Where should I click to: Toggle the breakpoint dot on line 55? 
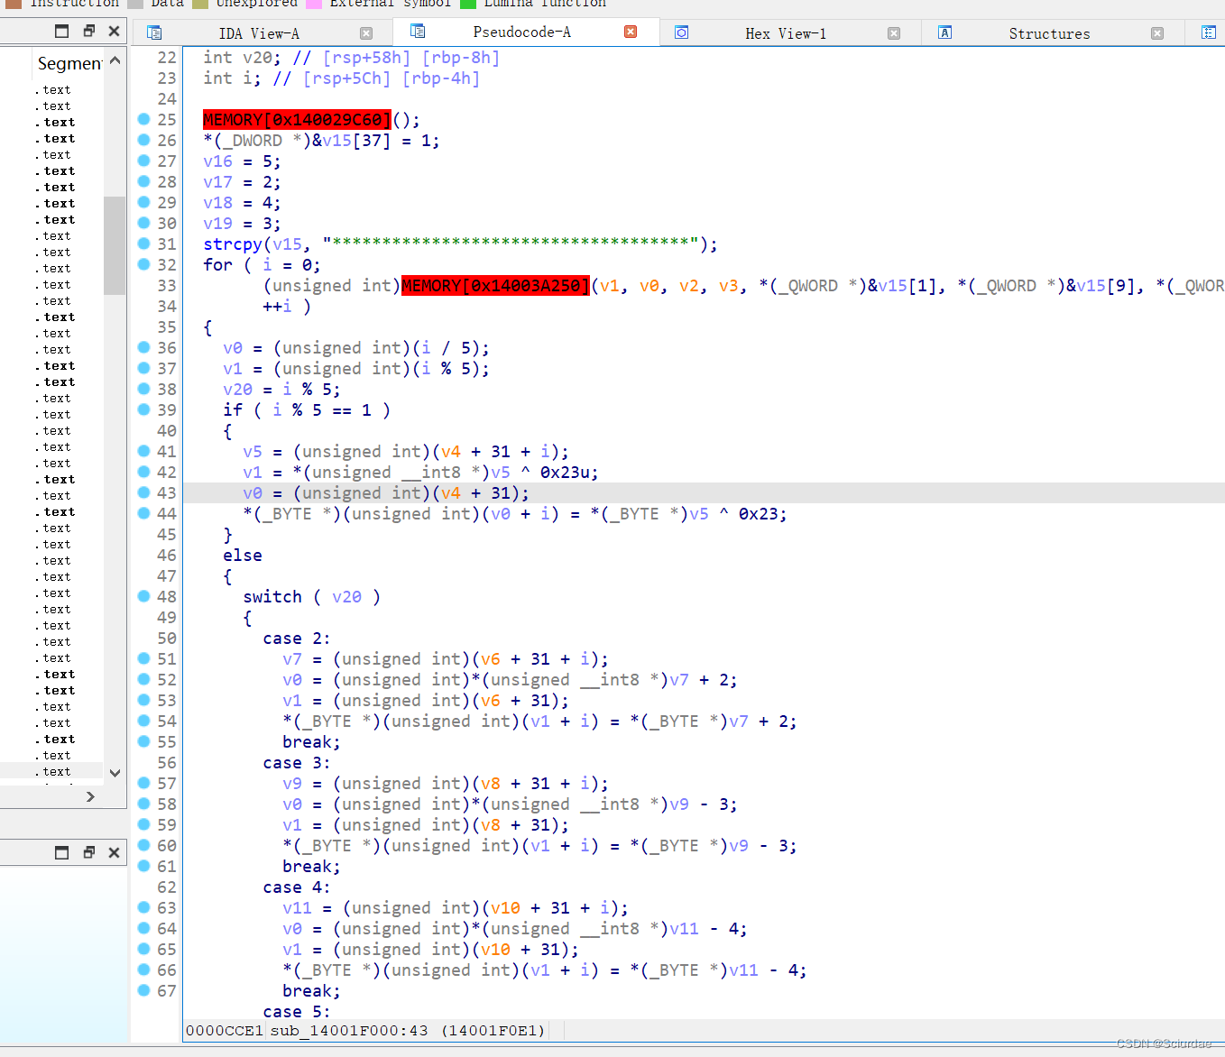(143, 741)
